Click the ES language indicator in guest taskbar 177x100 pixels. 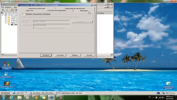pyautogui.click(x=158, y=93)
